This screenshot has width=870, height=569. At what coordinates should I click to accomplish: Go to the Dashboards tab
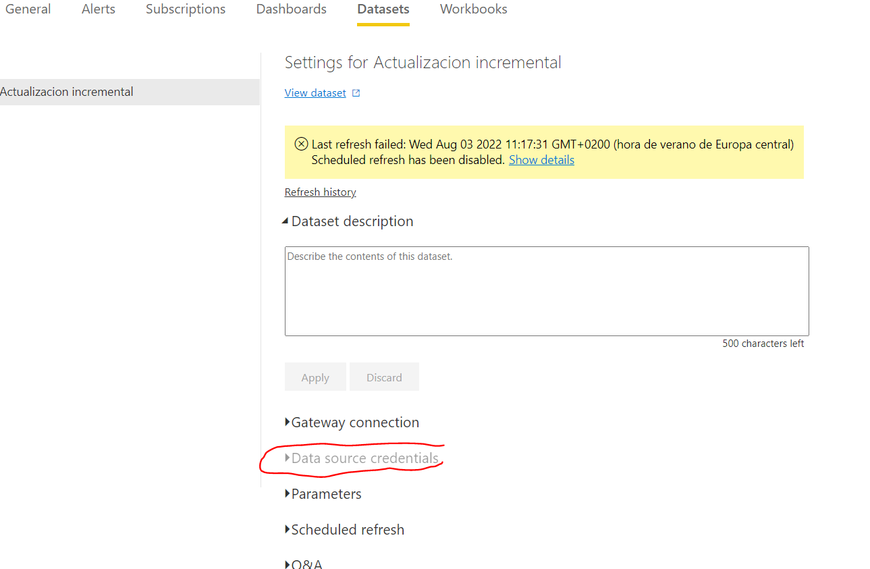pyautogui.click(x=291, y=9)
